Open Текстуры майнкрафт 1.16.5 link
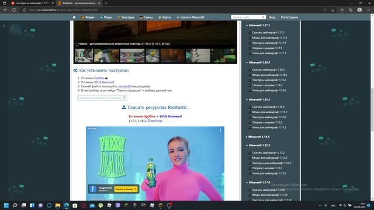Screen dimensions: 374x210 pyautogui.click(x=269, y=80)
